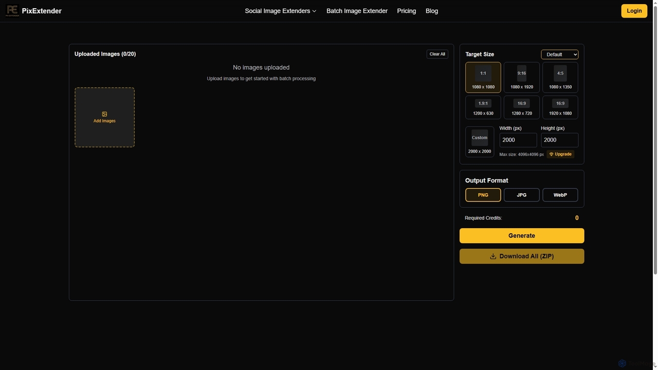The image size is (658, 370).
Task: Click the PixExtender logo icon
Action: pos(12,11)
